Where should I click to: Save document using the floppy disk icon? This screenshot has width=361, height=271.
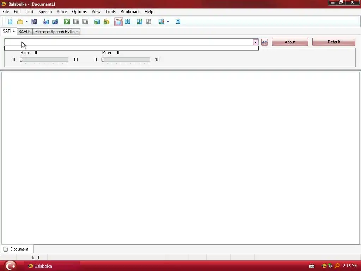coord(34,22)
